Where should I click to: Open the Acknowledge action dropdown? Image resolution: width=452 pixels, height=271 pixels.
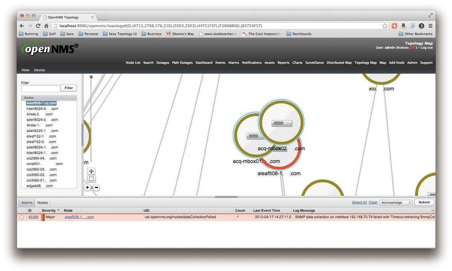point(396,202)
